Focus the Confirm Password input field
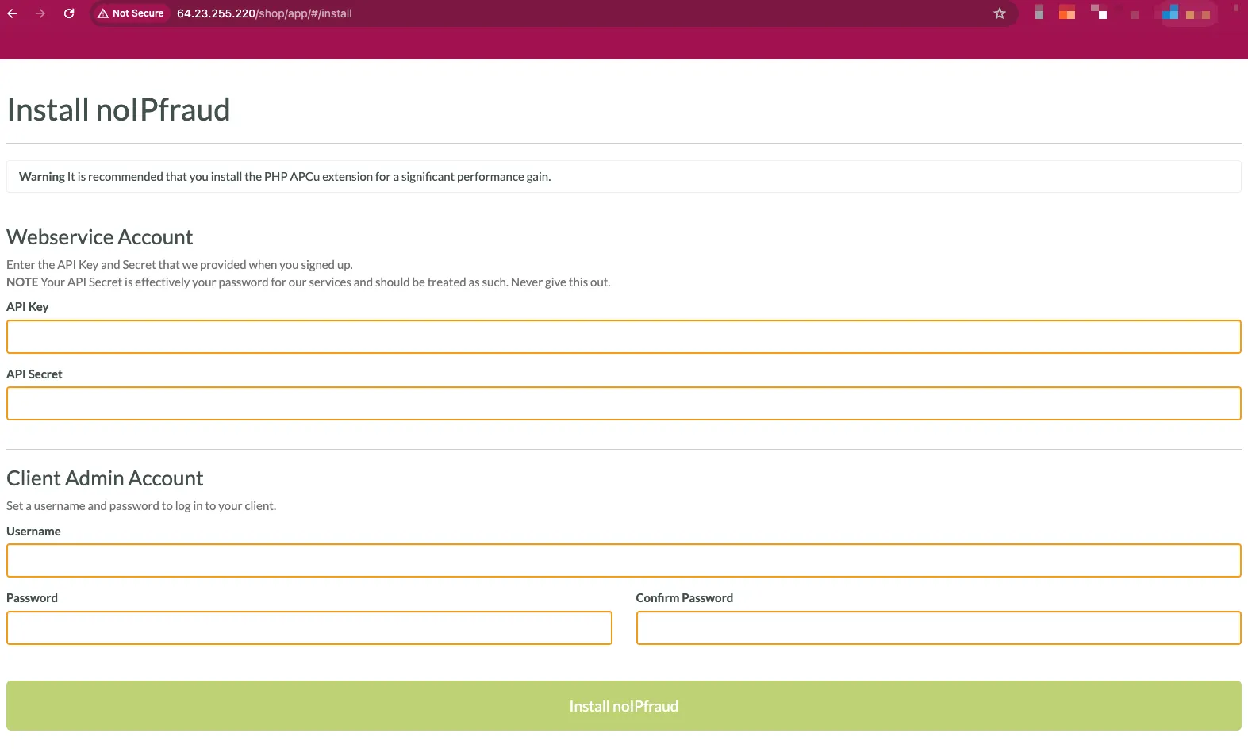The height and width of the screenshot is (756, 1248). [939, 628]
